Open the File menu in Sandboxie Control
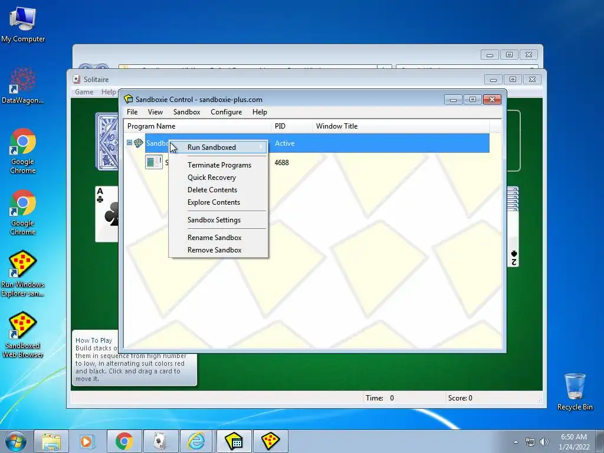 tap(132, 111)
